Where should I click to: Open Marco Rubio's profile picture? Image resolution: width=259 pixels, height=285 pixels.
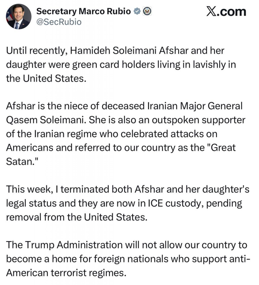click(19, 16)
